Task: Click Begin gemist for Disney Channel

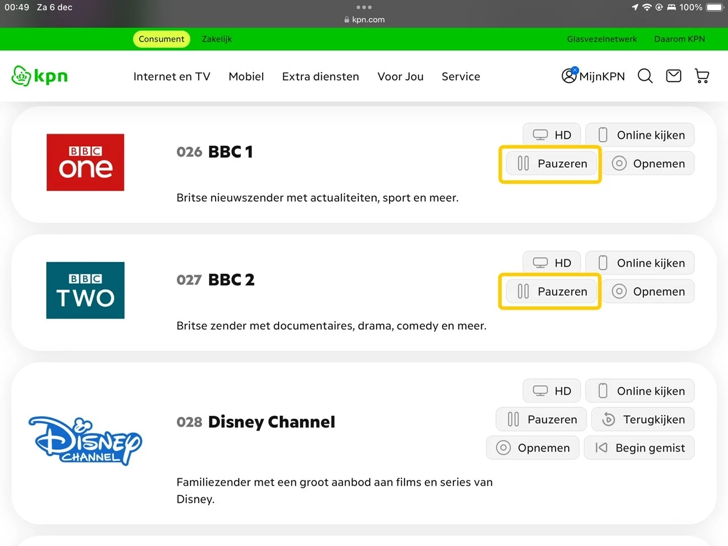Action: coord(639,448)
